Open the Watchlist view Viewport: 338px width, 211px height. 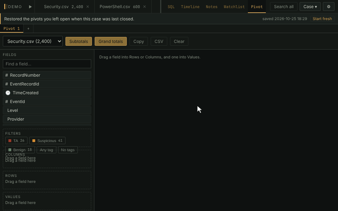pyautogui.click(x=234, y=7)
